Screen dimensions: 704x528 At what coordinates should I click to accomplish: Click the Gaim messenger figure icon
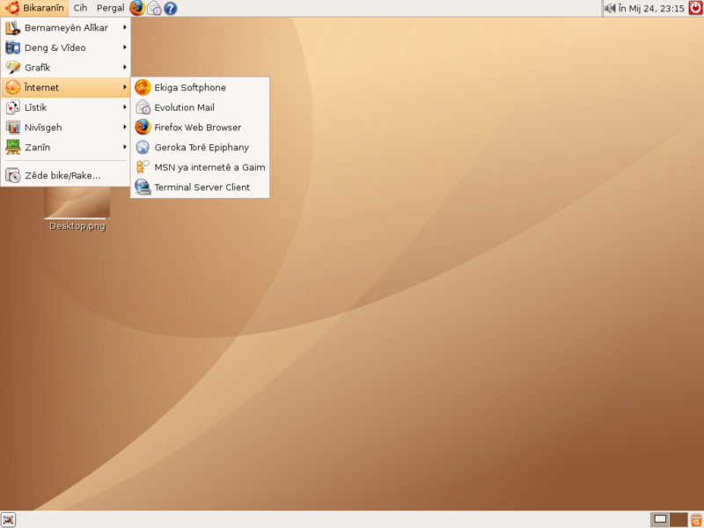tap(143, 167)
